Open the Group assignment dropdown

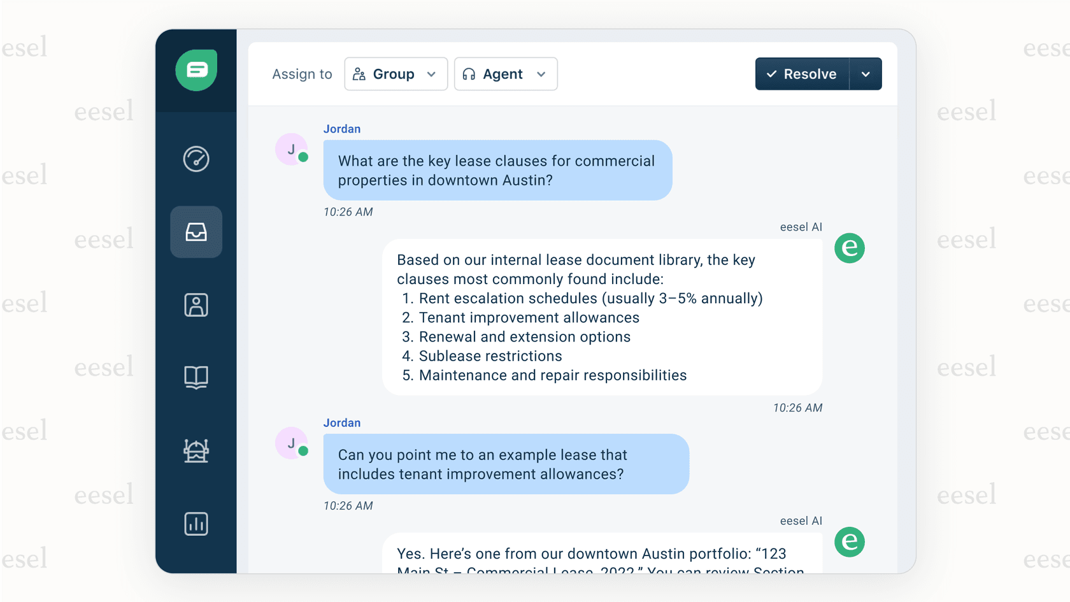click(396, 74)
